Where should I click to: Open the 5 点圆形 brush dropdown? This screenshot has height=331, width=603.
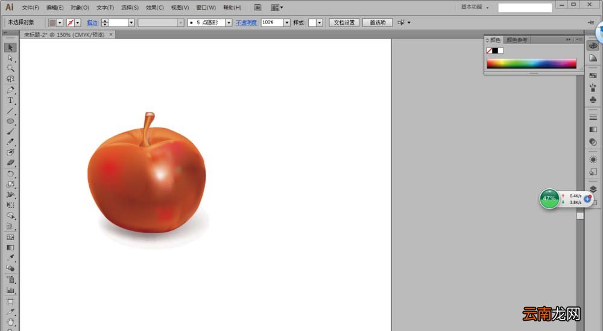pos(229,23)
